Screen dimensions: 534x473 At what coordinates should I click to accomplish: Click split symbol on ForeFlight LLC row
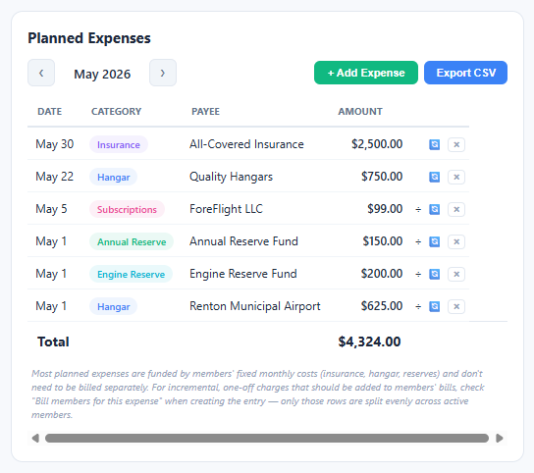click(x=418, y=209)
